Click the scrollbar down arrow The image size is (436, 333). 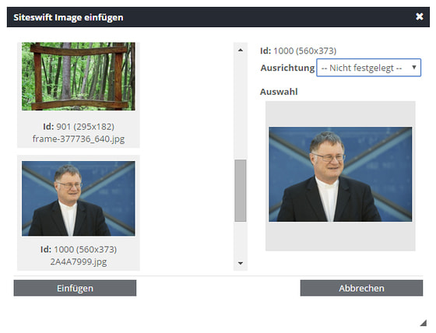tap(241, 263)
